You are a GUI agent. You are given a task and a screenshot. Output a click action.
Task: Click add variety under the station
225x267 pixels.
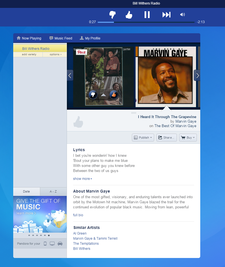coord(29,54)
